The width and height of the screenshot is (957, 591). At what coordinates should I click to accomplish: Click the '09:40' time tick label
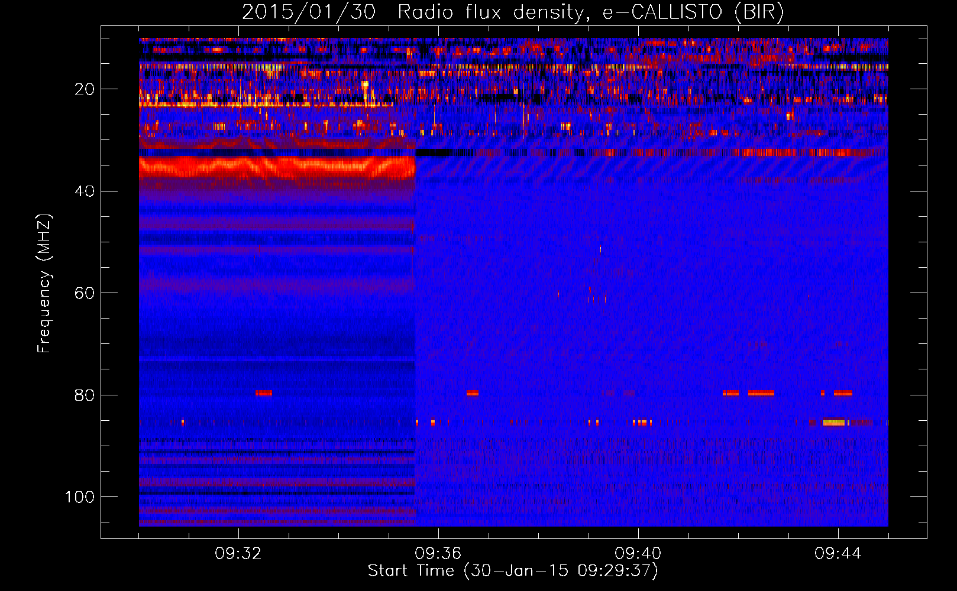[x=638, y=554]
